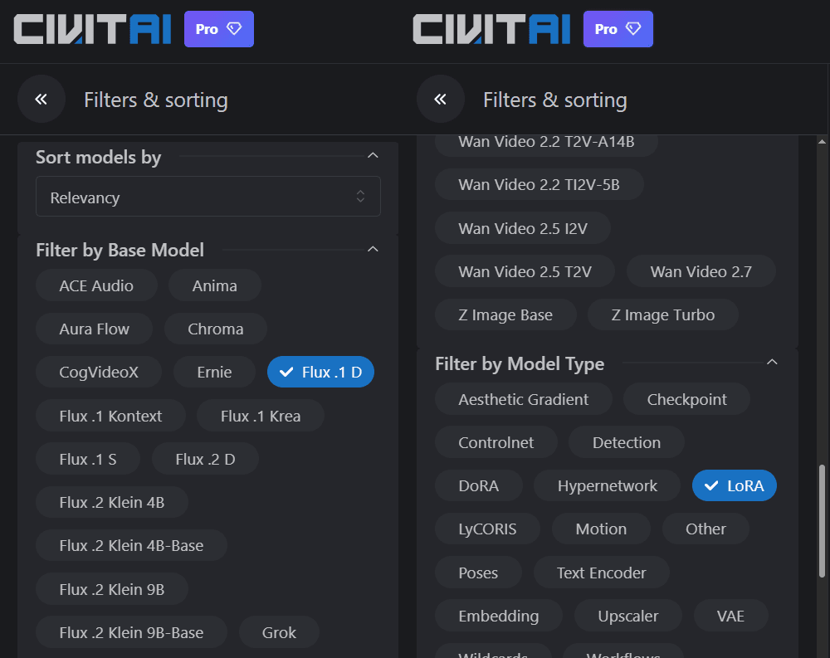Select the Embedding model type chip

point(499,616)
